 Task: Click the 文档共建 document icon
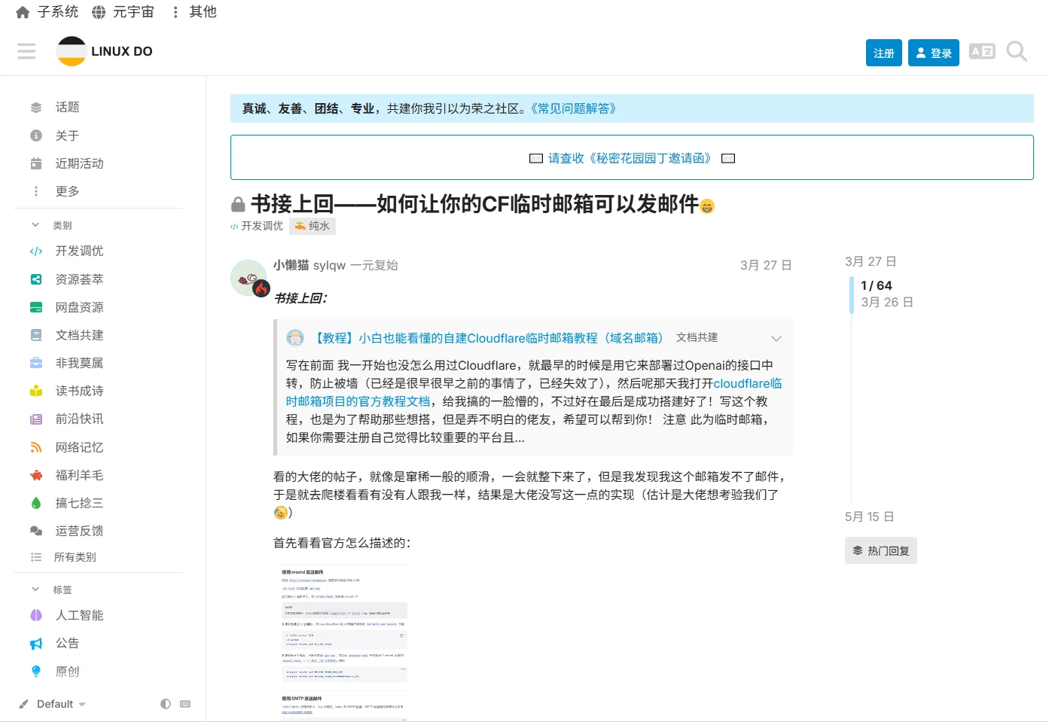[x=36, y=335]
